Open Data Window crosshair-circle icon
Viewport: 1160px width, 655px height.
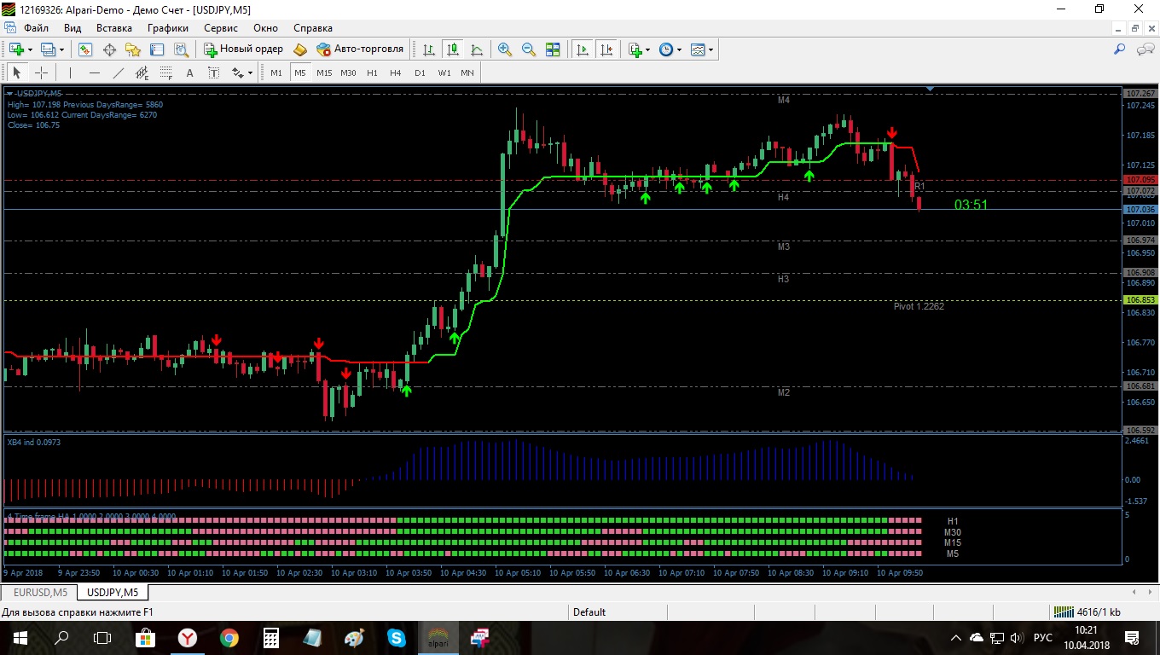109,49
